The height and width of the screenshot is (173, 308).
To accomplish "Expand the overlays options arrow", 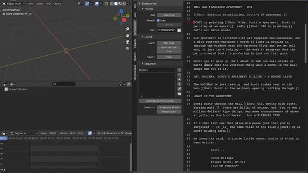I will [101, 3].
